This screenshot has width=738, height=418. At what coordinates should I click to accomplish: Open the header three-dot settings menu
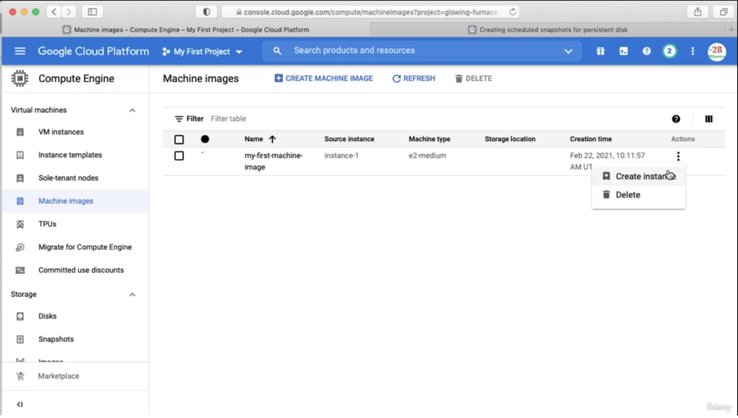[692, 51]
